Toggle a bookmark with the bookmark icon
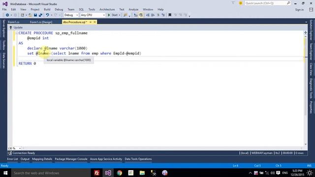The width and height of the screenshot is (315, 177). coord(170,15)
